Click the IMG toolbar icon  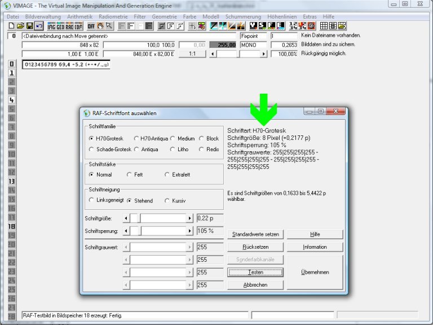click(51, 26)
